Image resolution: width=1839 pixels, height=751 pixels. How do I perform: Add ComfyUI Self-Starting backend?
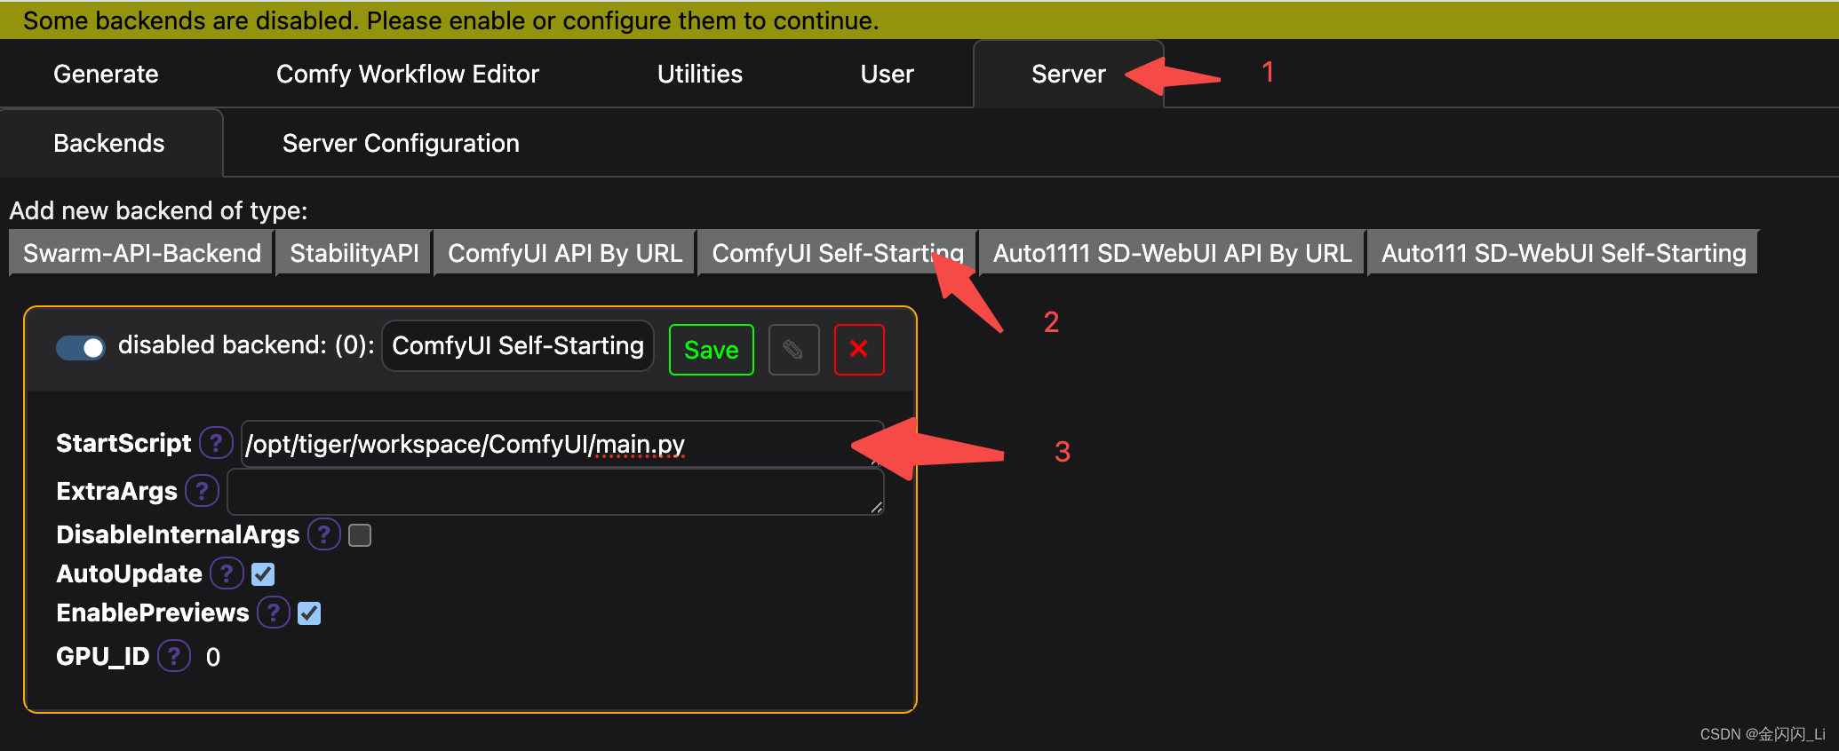coord(838,253)
